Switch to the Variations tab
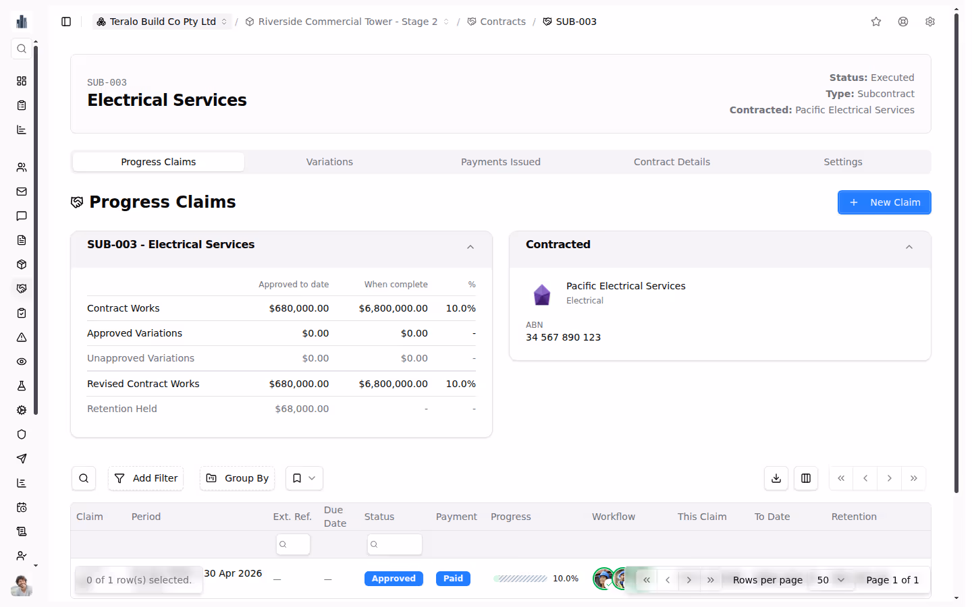The width and height of the screenshot is (972, 607). pos(329,162)
